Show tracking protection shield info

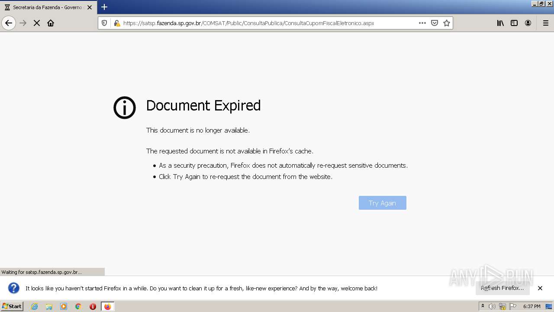click(104, 23)
